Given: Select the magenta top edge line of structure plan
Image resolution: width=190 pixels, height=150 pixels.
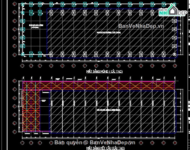Looking at the screenshot, I should pos(99,82).
